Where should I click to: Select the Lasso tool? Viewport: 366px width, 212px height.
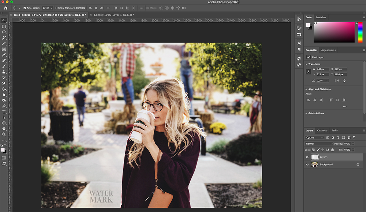pyautogui.click(x=4, y=32)
